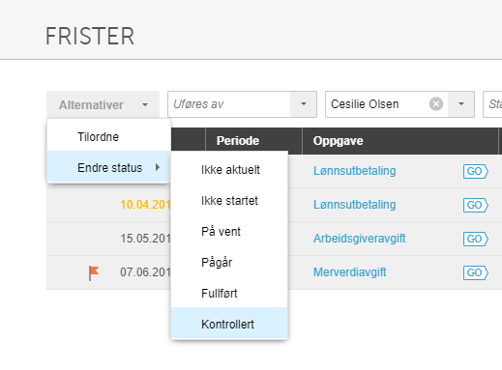Click the FRISTER page heading
The image size is (502, 370).
(90, 36)
